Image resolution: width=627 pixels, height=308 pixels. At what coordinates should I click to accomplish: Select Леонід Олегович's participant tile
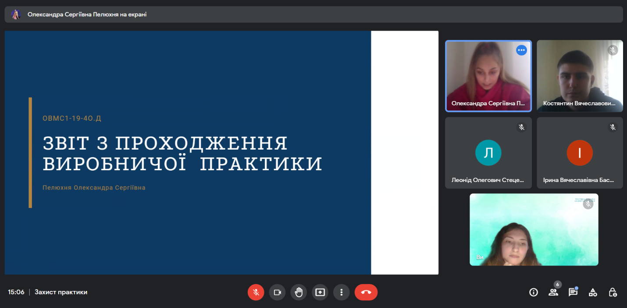tap(488, 153)
